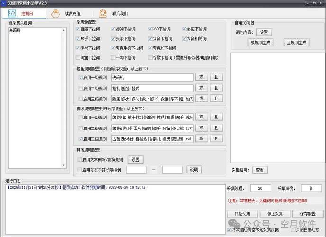Uncheck 夸克PC下拉词 source

[x=150, y=48]
